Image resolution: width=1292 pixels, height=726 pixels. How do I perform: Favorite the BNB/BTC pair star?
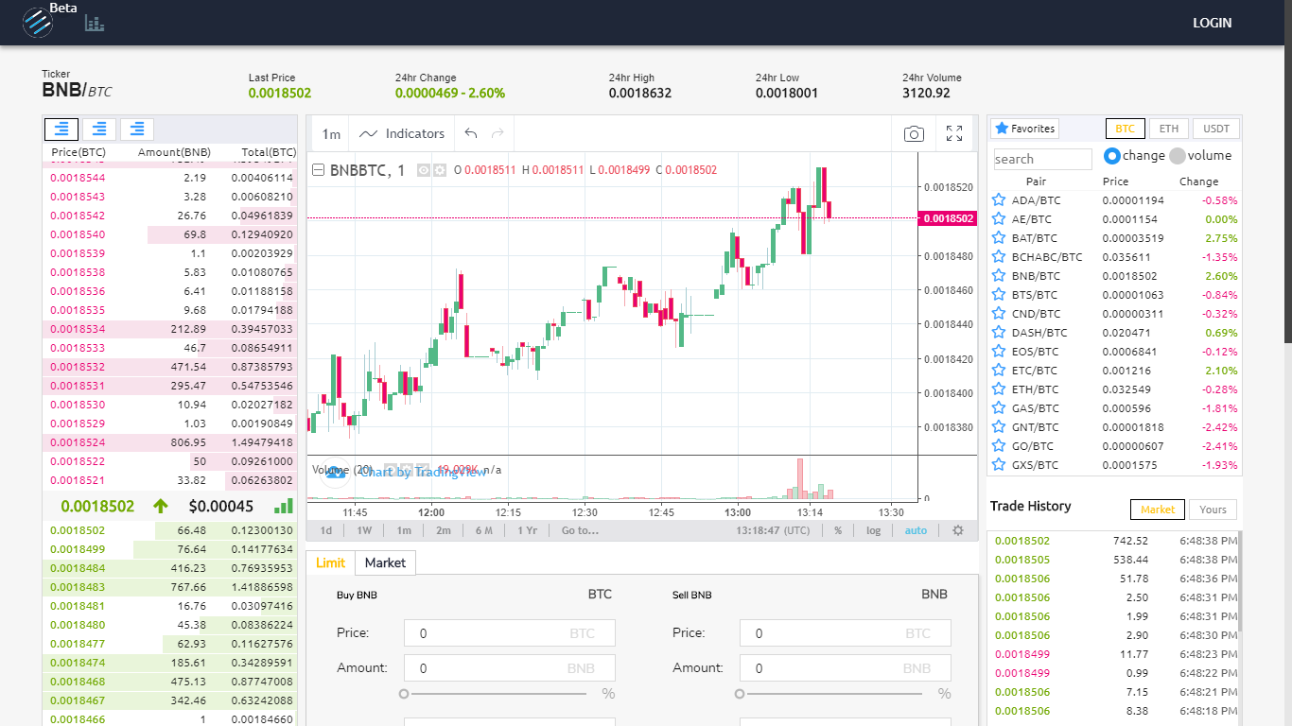coord(998,275)
